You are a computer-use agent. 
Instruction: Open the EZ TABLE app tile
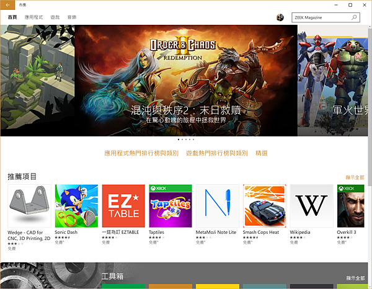pyautogui.click(x=123, y=206)
